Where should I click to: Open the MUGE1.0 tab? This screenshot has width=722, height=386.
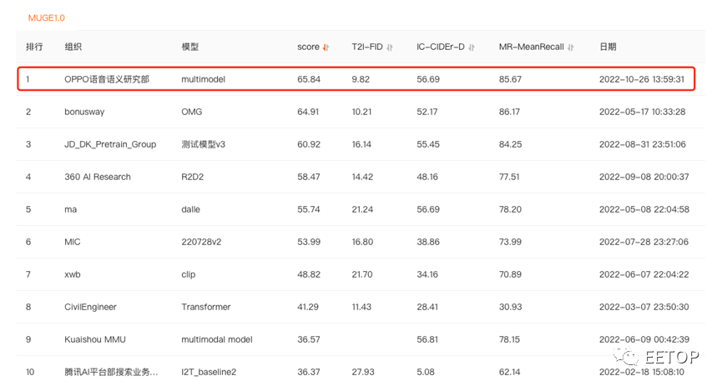pos(47,18)
